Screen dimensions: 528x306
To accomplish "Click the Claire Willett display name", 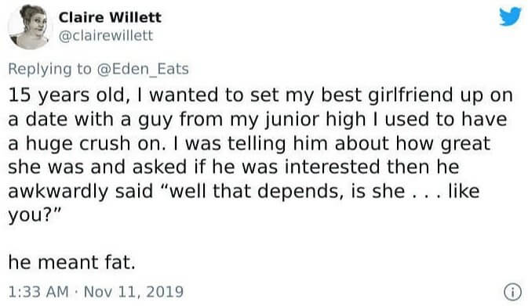I will [110, 17].
